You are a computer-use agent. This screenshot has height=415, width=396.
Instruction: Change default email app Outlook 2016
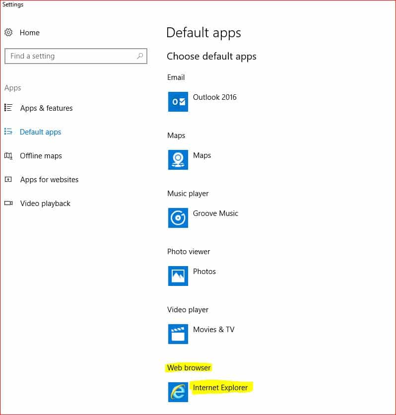[x=214, y=97]
